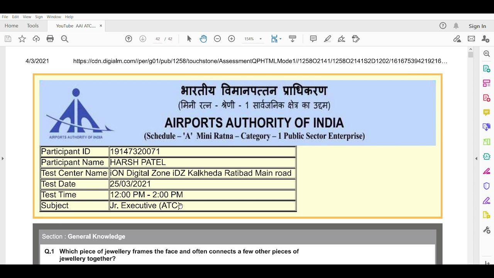Collapse the right tools pane arrow
This screenshot has height=278, width=494.
(x=476, y=158)
